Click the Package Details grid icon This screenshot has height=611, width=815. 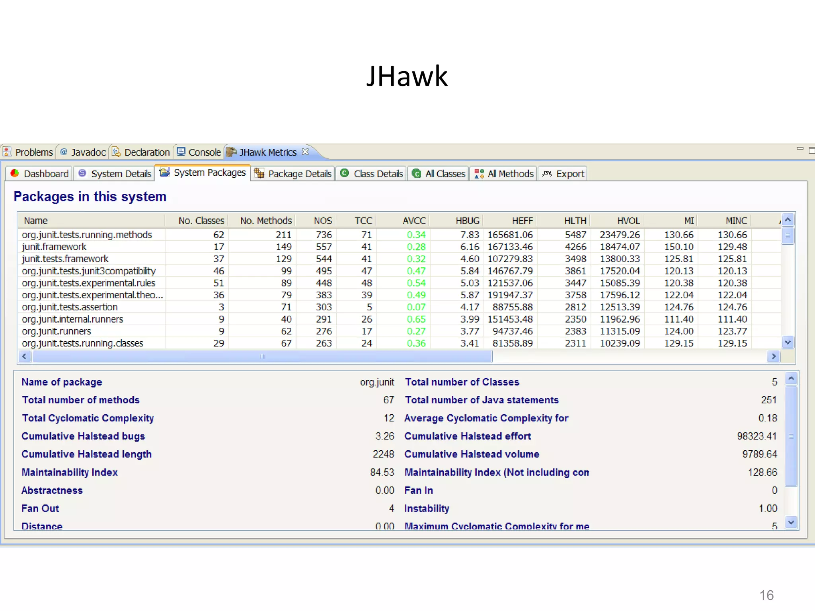(x=259, y=173)
